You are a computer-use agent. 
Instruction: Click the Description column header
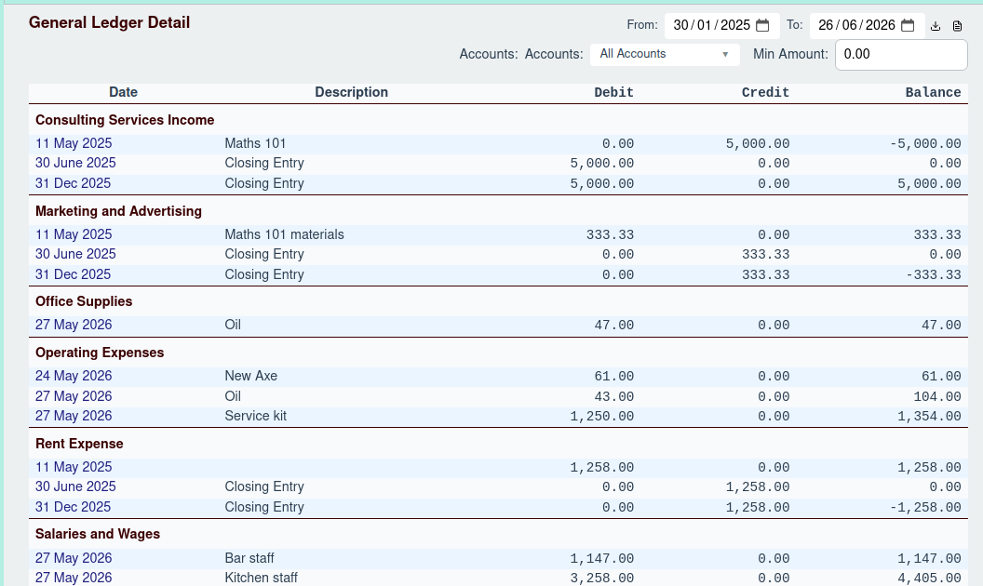tap(351, 92)
